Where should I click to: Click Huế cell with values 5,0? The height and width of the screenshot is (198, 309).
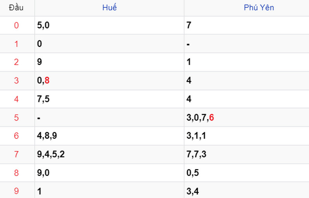(x=109, y=25)
